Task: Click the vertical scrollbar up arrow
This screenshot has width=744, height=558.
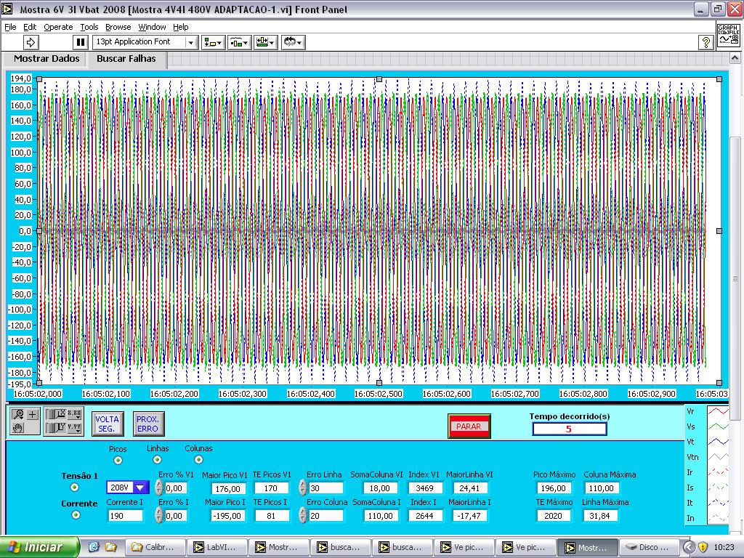Action: pos(735,58)
